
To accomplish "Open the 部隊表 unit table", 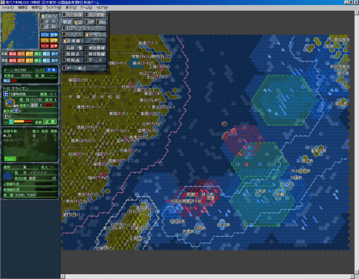I will (73, 54).
